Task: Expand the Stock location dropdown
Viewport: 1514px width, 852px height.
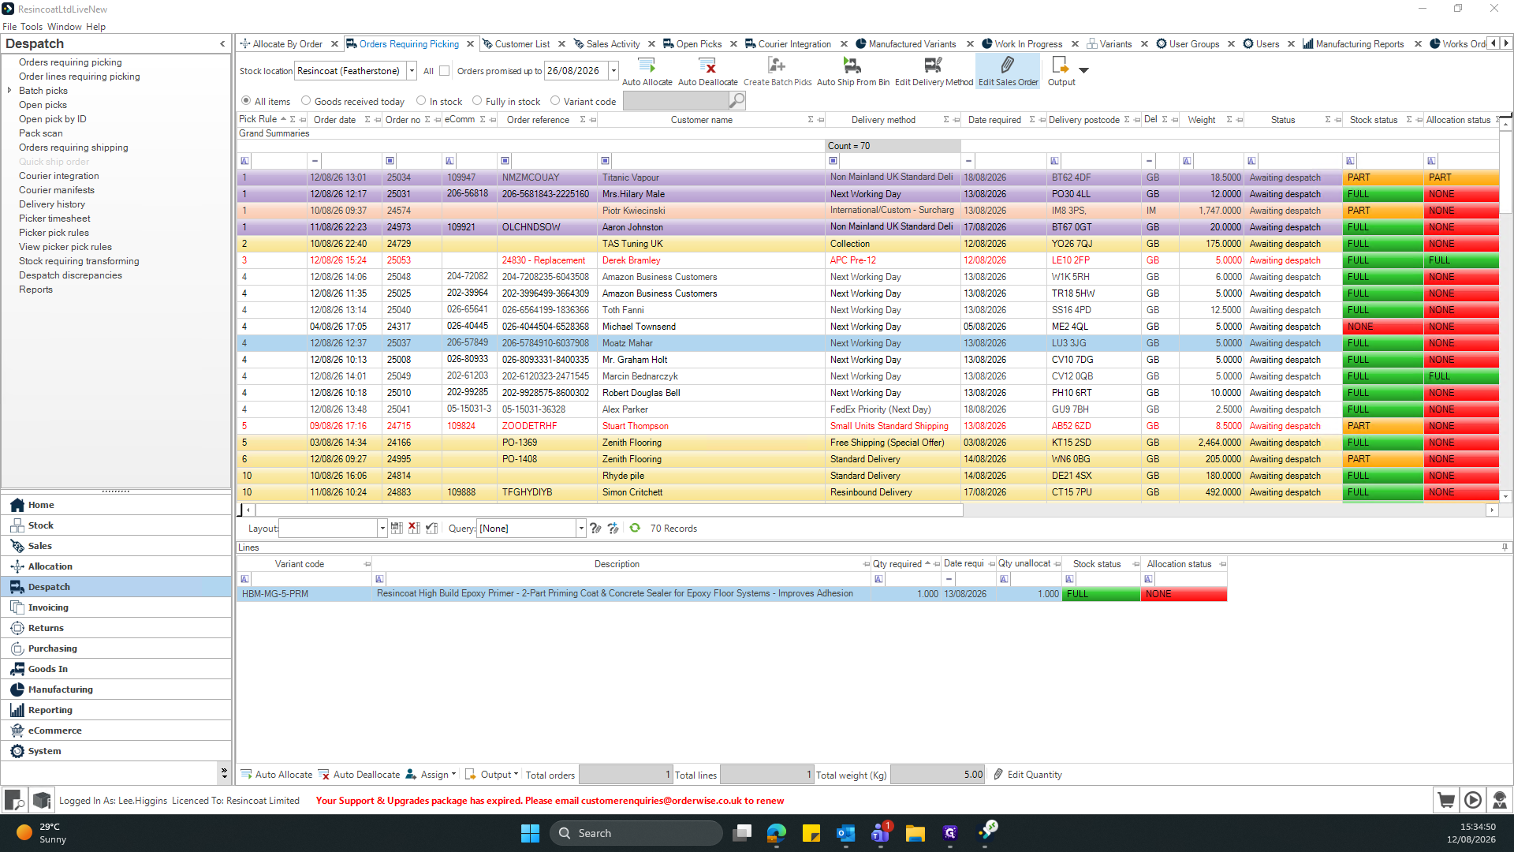Action: click(412, 71)
